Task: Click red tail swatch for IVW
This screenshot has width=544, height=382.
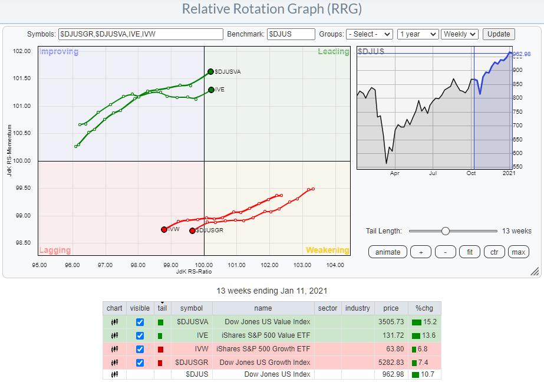Action: (x=160, y=348)
